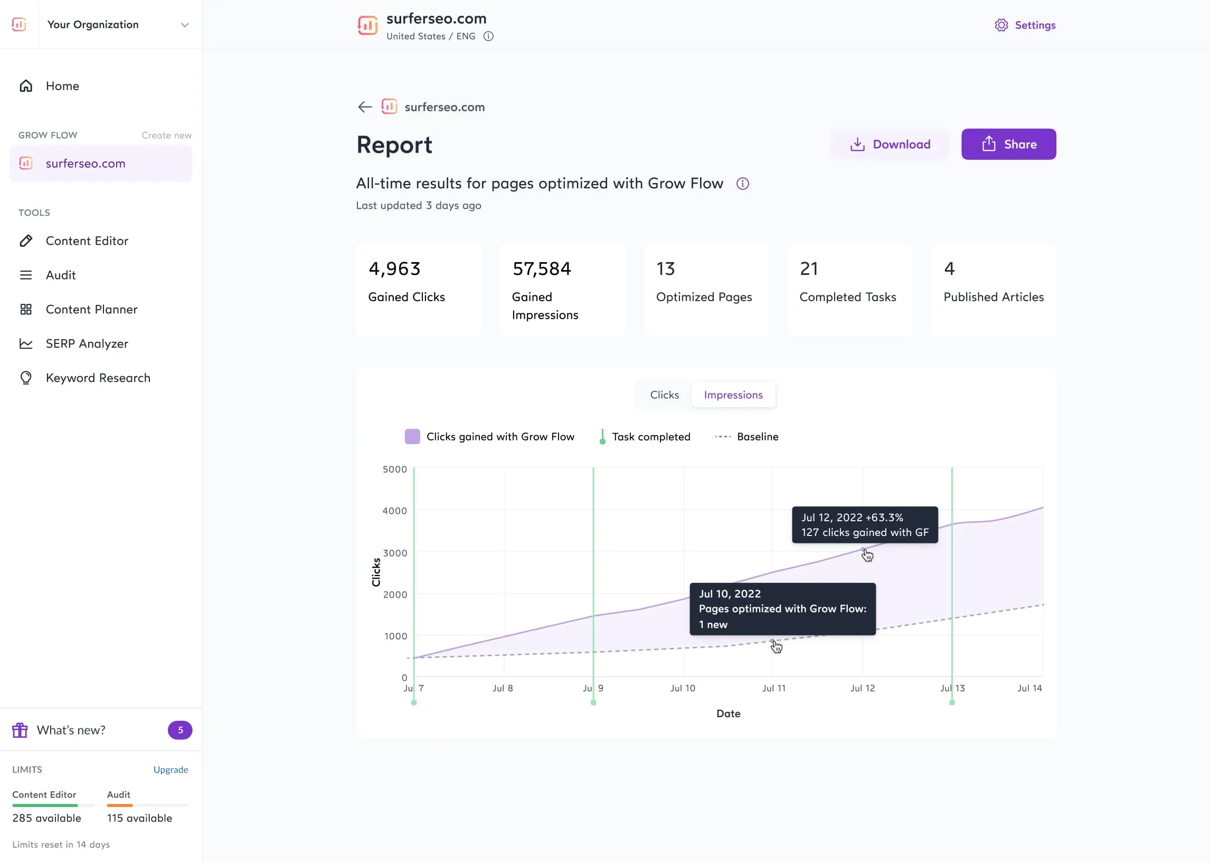This screenshot has height=863, width=1210.
Task: Select the Impressions chart tab
Action: [732, 395]
